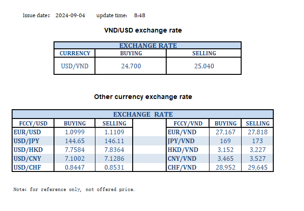The image size is (304, 211).
Task: Select the USD/JPY buying value 144.65
Action: click(x=74, y=141)
